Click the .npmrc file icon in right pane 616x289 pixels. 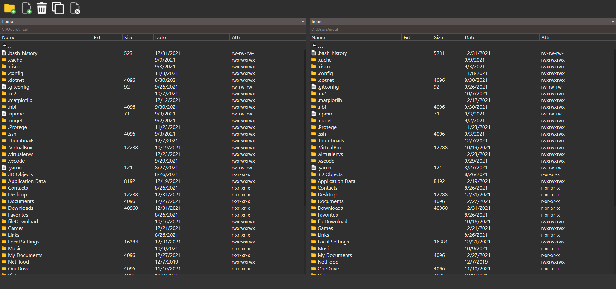point(314,114)
